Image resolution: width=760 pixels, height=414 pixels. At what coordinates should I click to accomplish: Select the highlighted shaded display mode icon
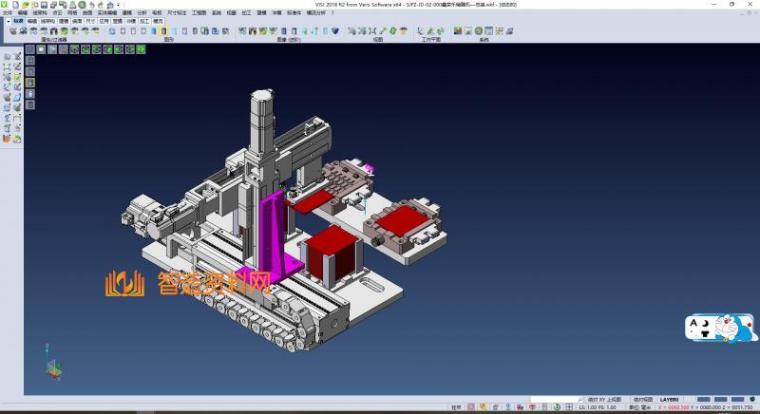coord(163,31)
